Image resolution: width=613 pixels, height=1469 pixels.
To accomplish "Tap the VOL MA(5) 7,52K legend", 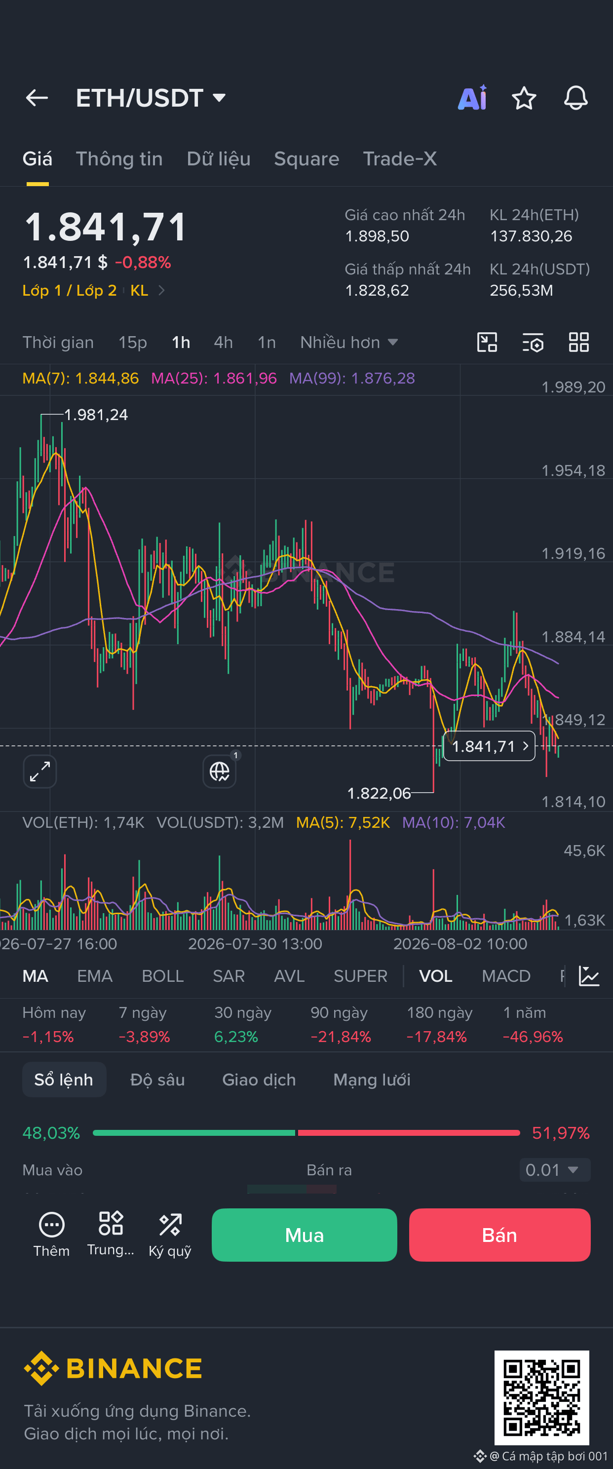I will [x=343, y=822].
